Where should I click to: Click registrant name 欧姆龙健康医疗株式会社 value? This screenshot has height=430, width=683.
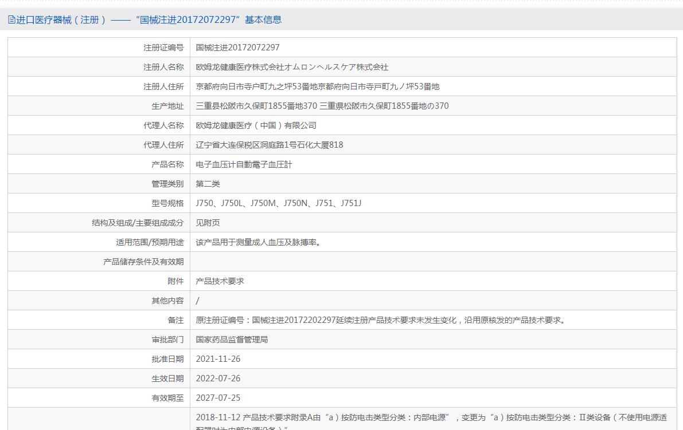pos(292,67)
